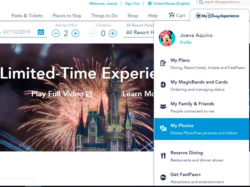Select My MagicBands and Cards entry
Screen dimensions: 250x187
[202, 85]
